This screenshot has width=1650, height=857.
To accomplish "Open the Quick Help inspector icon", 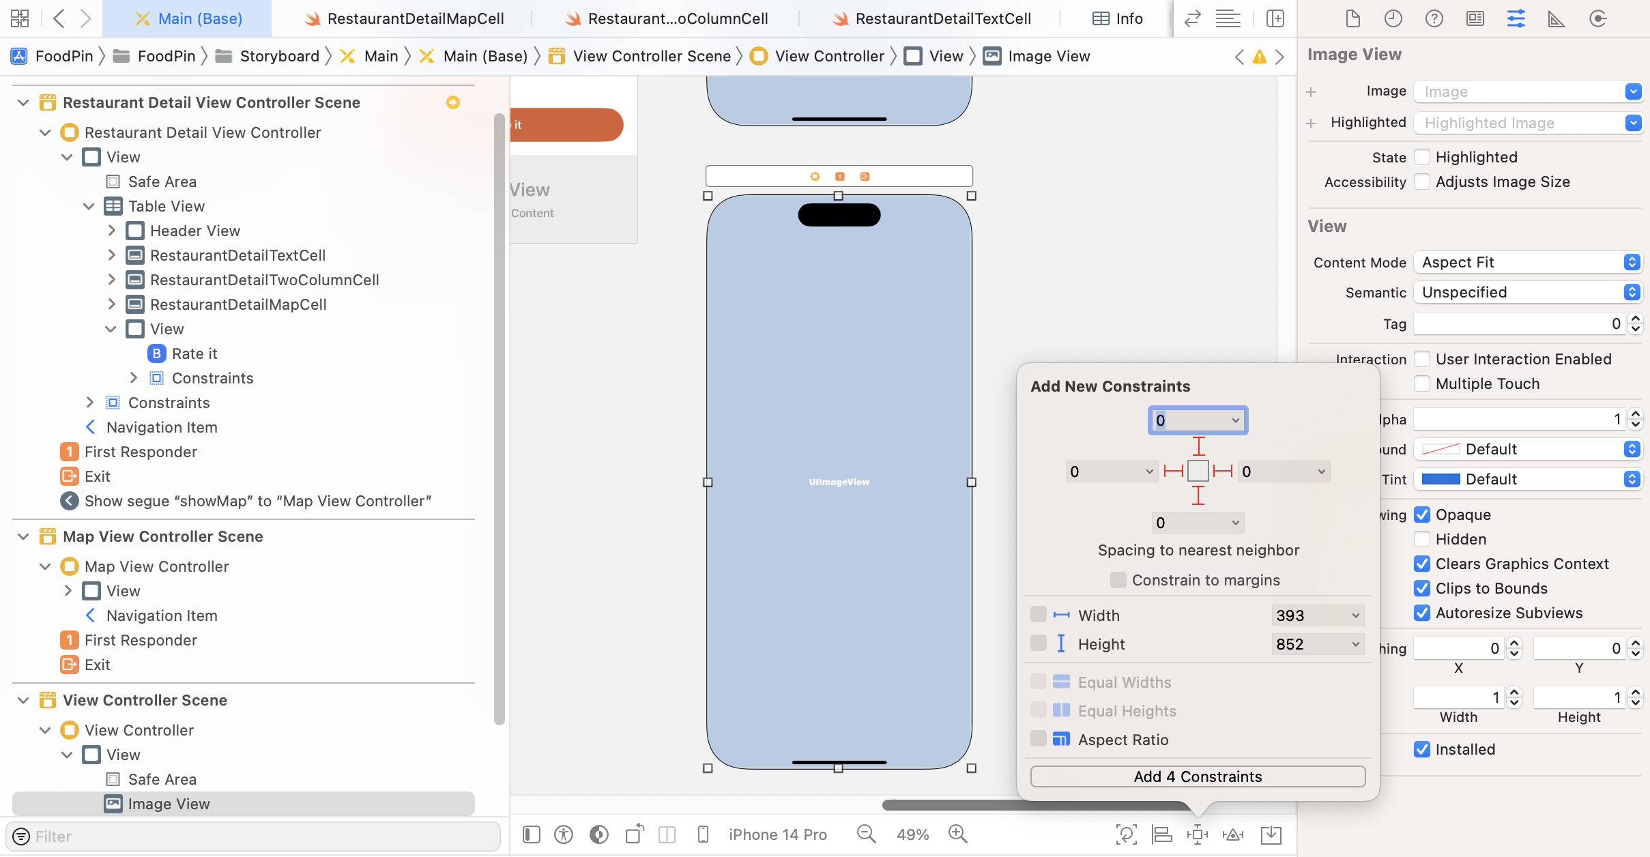I will click(1434, 18).
